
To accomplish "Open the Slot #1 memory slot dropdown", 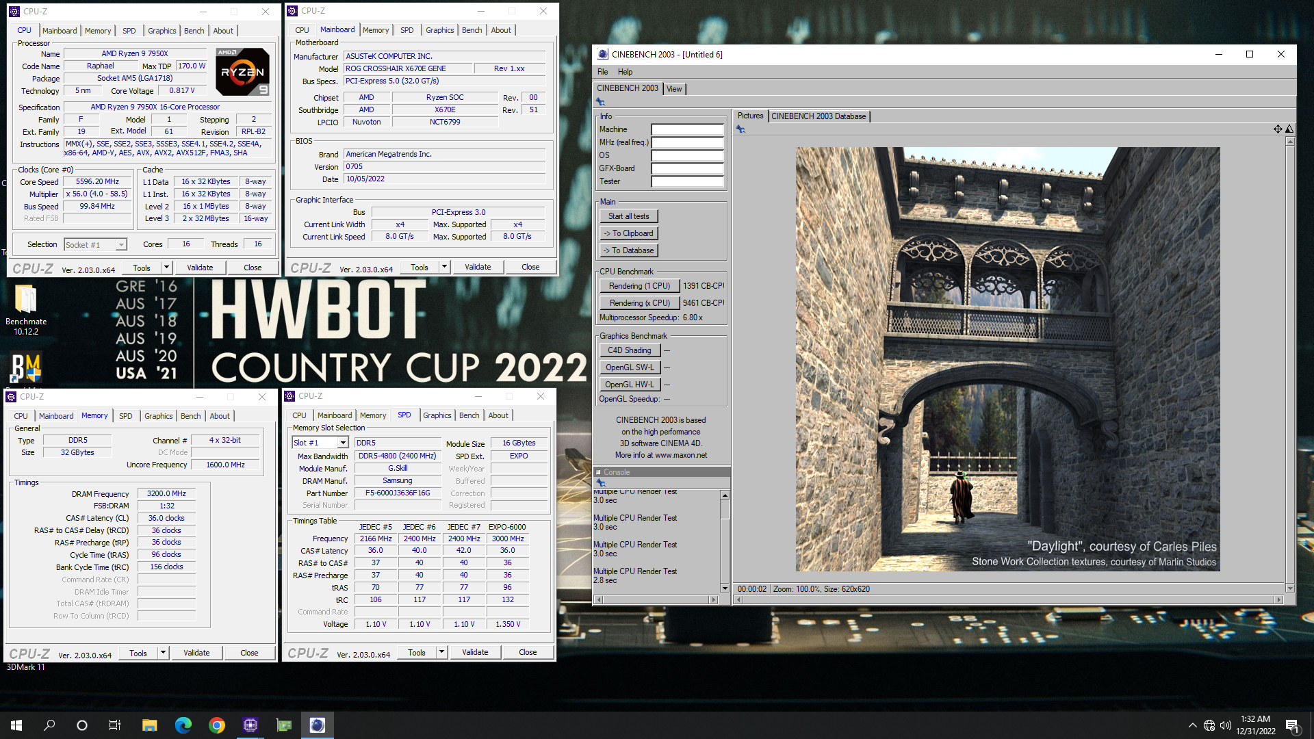I will point(343,443).
